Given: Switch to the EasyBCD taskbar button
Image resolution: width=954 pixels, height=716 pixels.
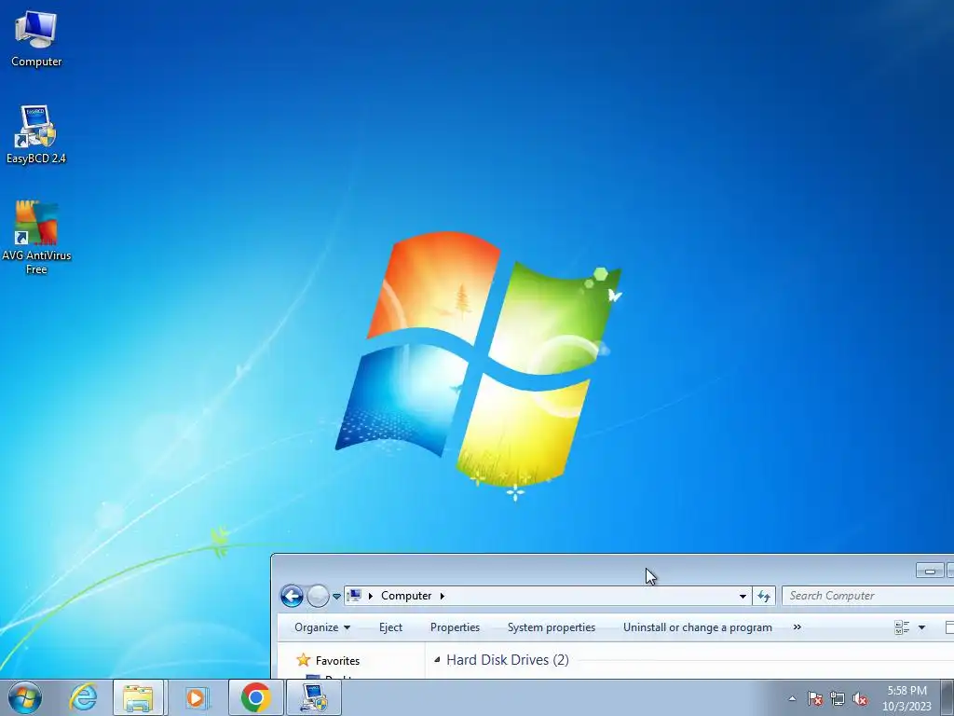Looking at the screenshot, I should 313,697.
